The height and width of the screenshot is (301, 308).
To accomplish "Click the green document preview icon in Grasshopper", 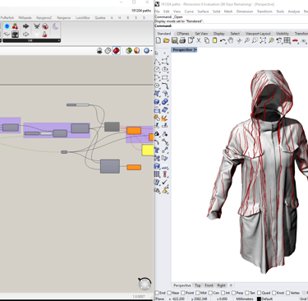I will pyautogui.click(x=129, y=51).
